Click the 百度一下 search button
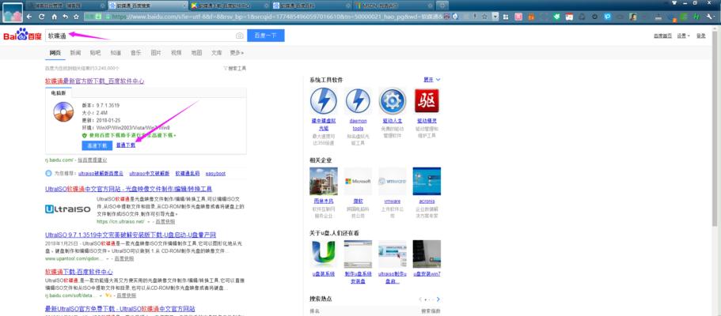 (x=266, y=36)
